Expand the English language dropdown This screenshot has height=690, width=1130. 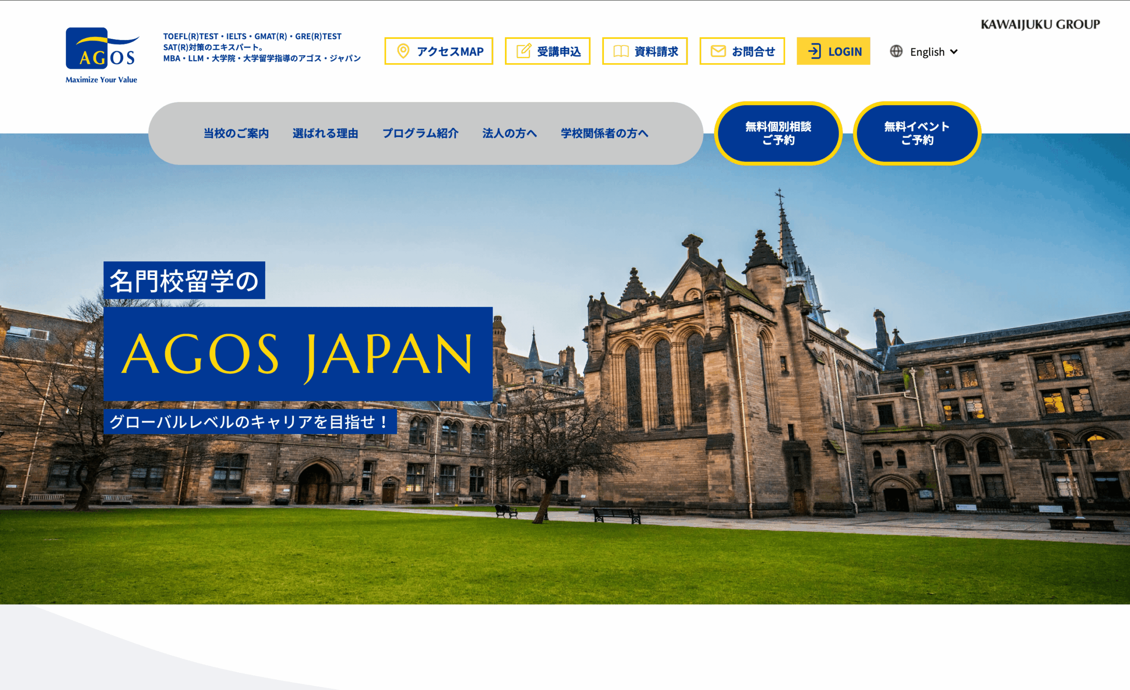pos(927,52)
